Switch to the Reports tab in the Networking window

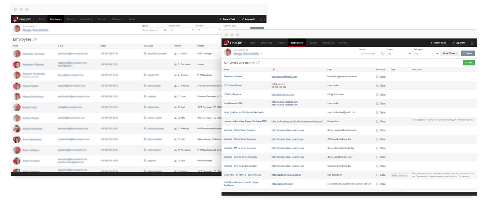[313, 43]
